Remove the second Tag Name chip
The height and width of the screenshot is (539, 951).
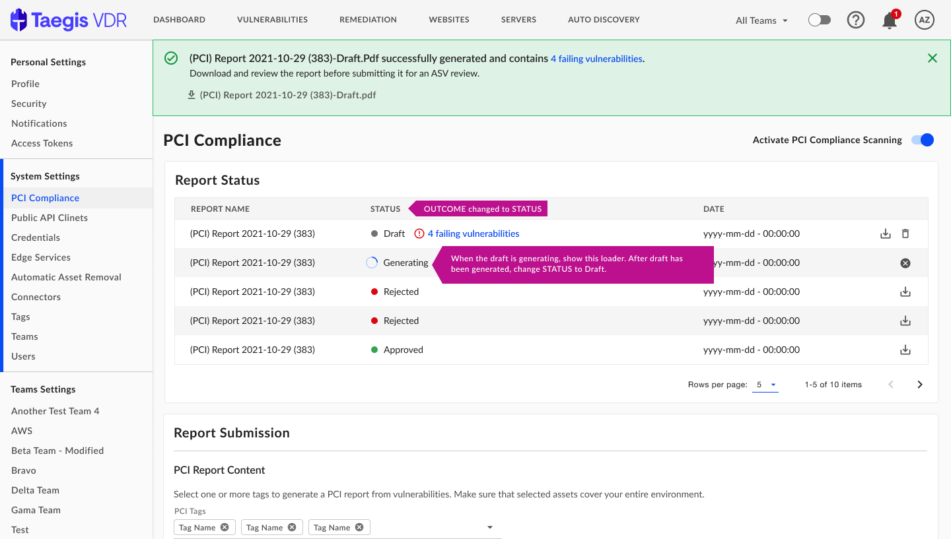click(292, 527)
